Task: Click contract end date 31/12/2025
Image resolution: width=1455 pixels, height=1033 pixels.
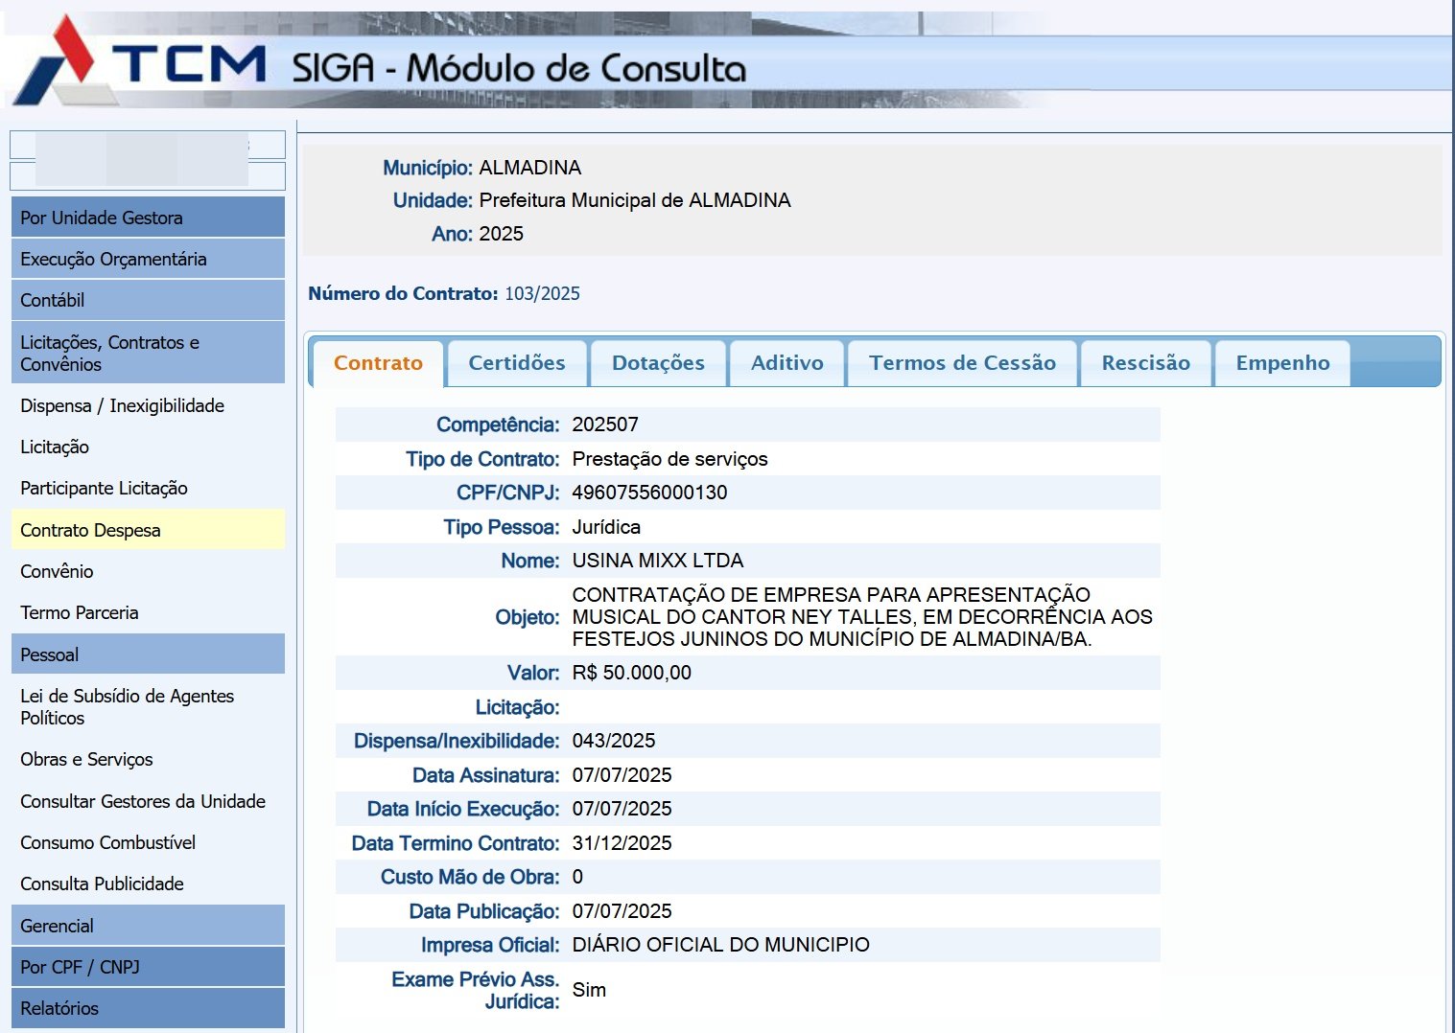Action: 622,843
